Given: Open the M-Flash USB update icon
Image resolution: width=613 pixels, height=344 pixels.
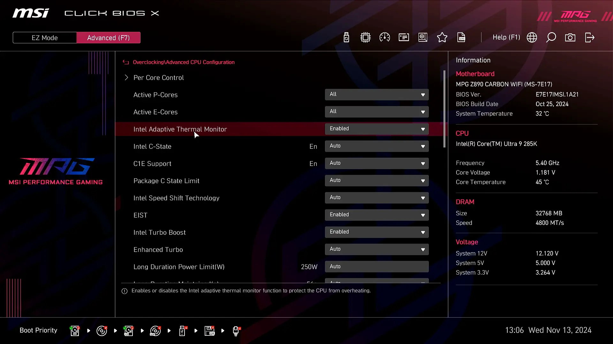Looking at the screenshot, I should pyautogui.click(x=346, y=38).
